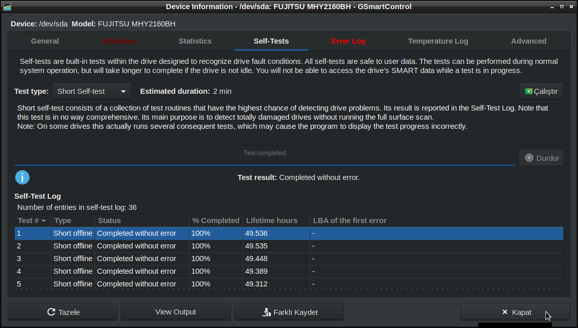This screenshot has width=578, height=328.
Task: Select row with lifetime hours 49.312
Action: click(x=289, y=284)
